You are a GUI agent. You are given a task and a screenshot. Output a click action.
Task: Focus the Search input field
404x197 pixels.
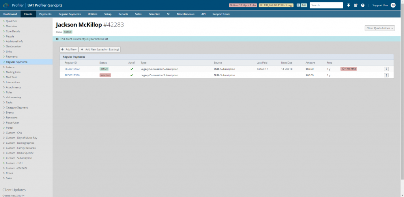point(326,5)
